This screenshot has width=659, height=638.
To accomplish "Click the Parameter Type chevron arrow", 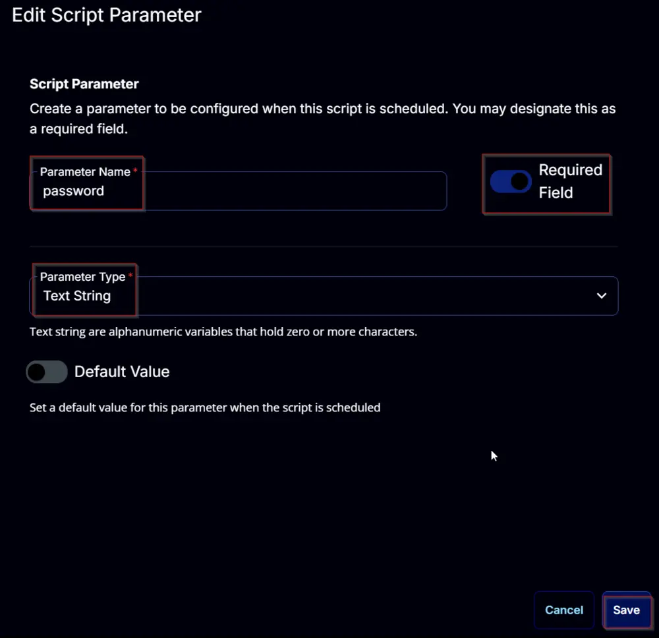I will tap(602, 296).
